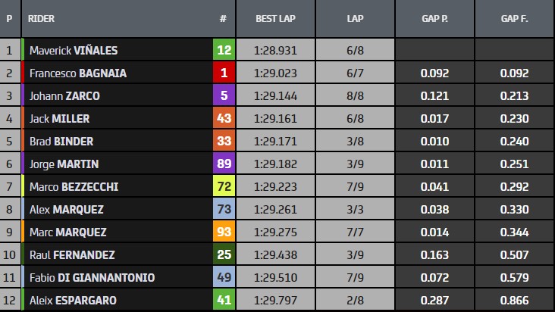The width and height of the screenshot is (555, 312).
Task: Click Jack Miller's orange number 43 badge
Action: [x=224, y=119]
